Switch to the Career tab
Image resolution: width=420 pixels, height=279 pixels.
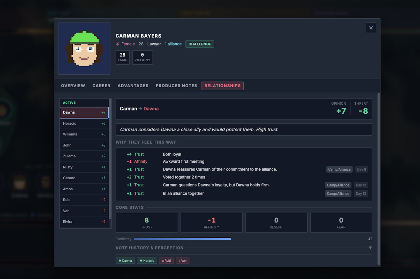tap(101, 86)
